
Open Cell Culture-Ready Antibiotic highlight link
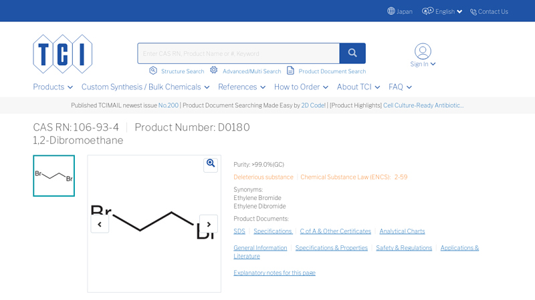point(423,105)
